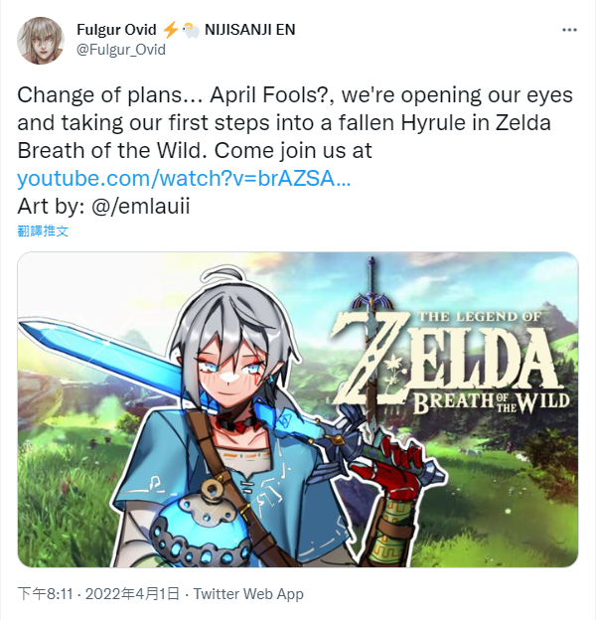Open the youtube.com/watch?v=brAZSA… link
The height and width of the screenshot is (620, 596).
click(x=184, y=178)
